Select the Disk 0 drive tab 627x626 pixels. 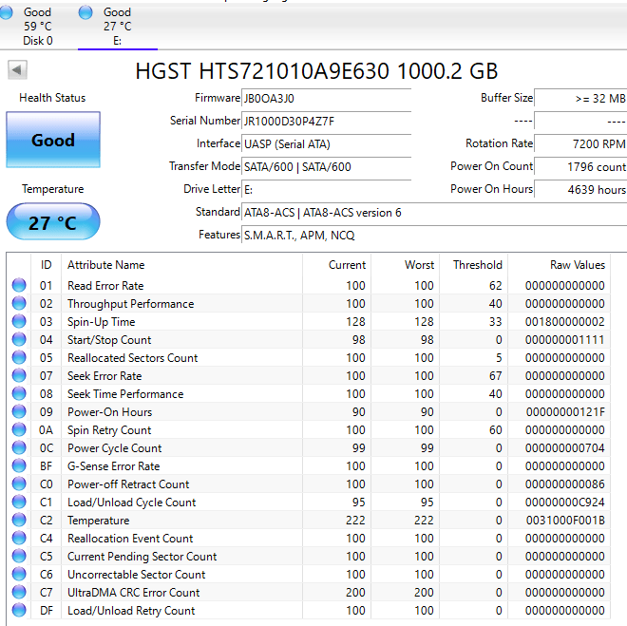pos(38,26)
